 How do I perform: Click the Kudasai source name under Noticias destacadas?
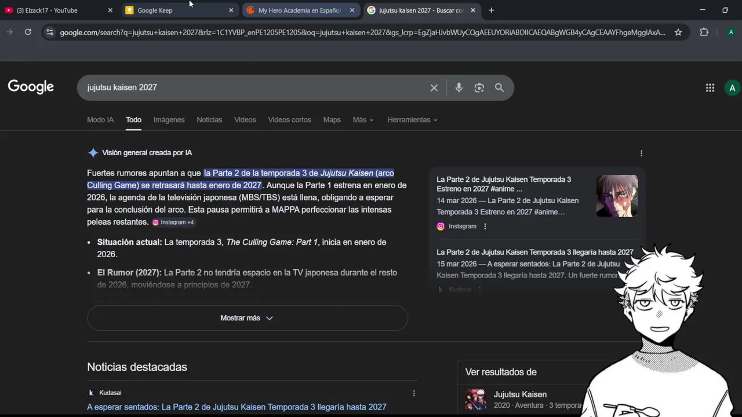(110, 393)
